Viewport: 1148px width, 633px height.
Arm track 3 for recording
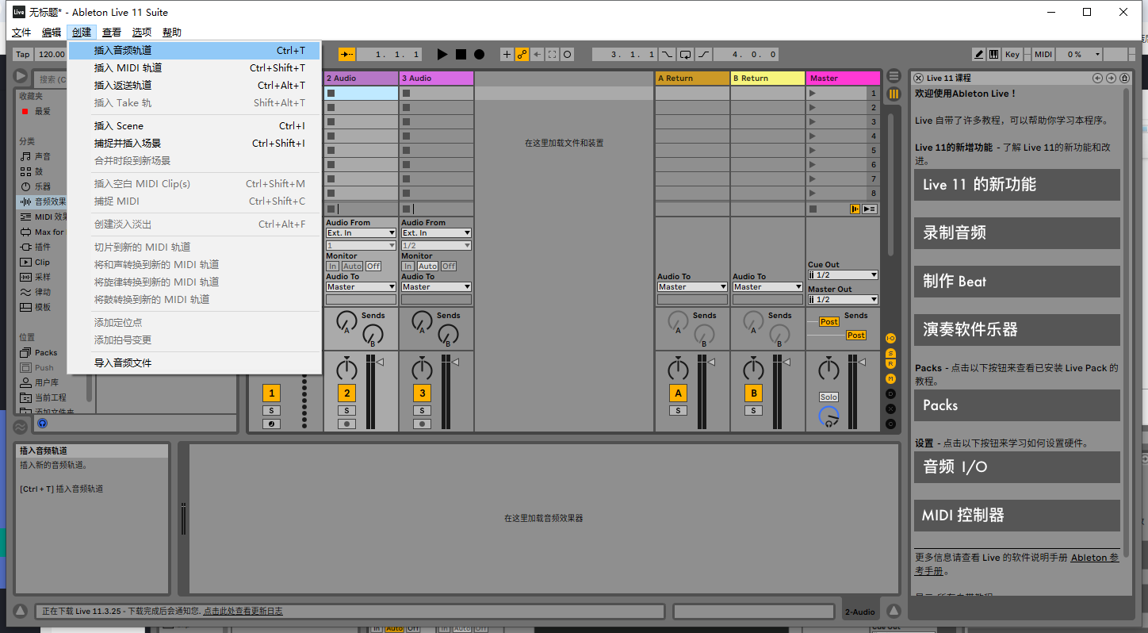click(x=422, y=424)
